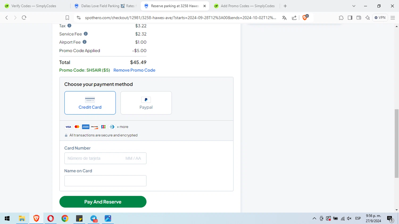
Task: Reload the page
Action: 24,18
